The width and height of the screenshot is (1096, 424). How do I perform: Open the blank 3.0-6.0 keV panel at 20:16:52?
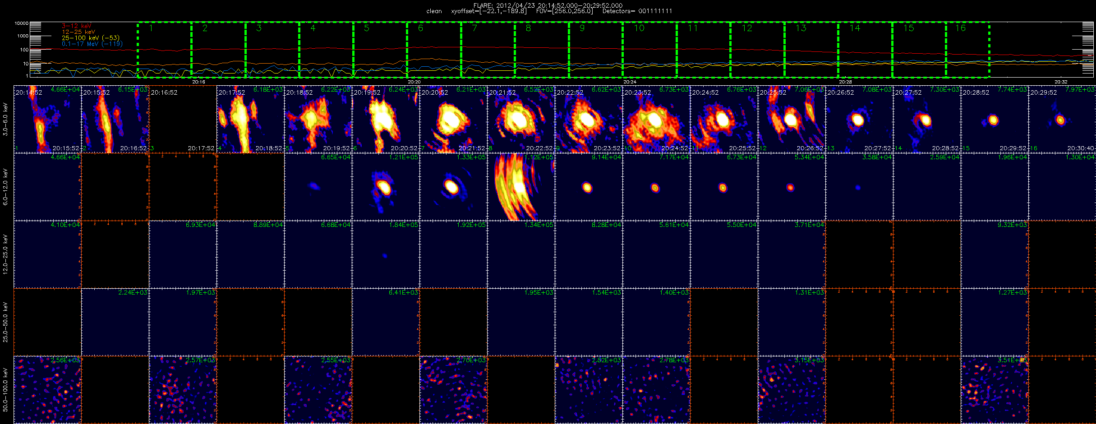[x=183, y=119]
